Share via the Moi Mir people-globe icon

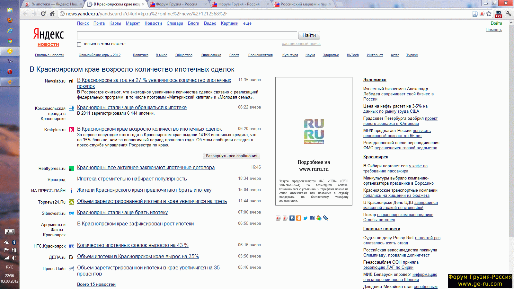pos(319,218)
